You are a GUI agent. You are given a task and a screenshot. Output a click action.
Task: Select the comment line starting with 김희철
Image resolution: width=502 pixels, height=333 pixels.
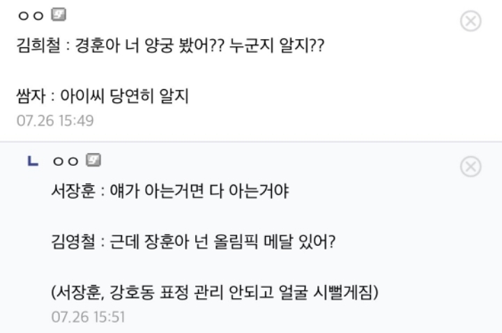pos(169,47)
